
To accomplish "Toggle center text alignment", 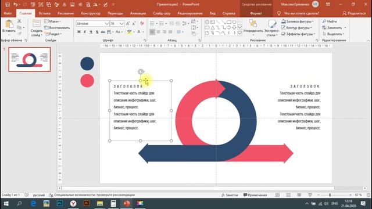I will coord(158,32).
